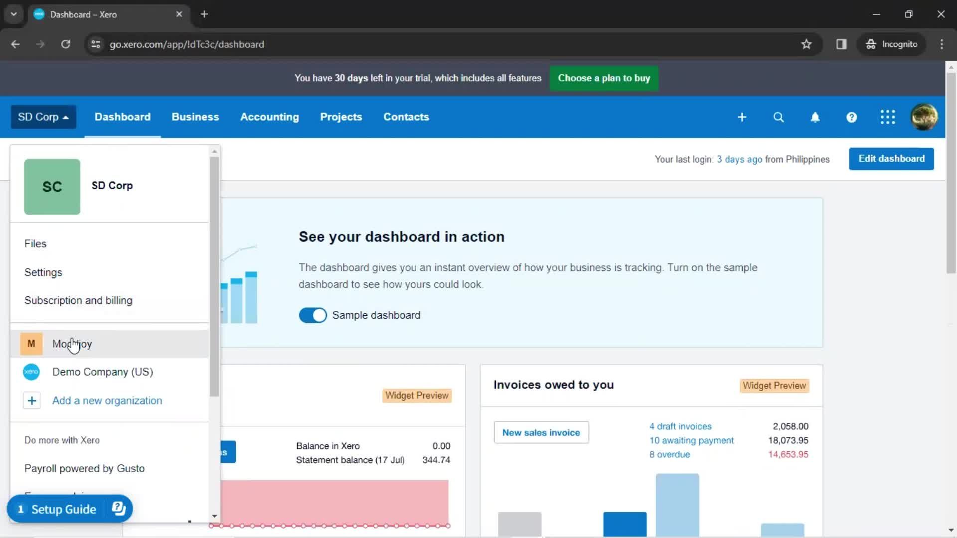Open the user profile avatar menu

[x=924, y=117]
